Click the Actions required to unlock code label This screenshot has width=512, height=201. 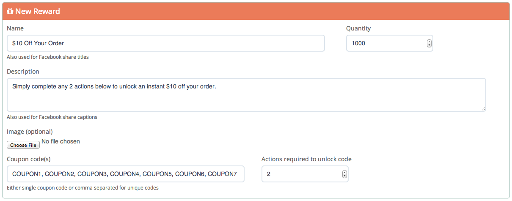coord(306,159)
